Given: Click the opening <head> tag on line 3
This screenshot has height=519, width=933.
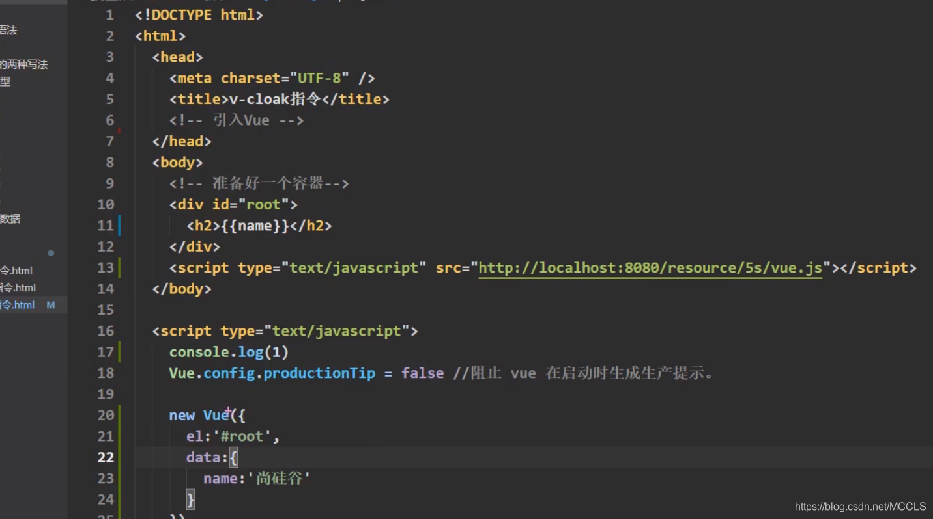Looking at the screenshot, I should pyautogui.click(x=177, y=57).
